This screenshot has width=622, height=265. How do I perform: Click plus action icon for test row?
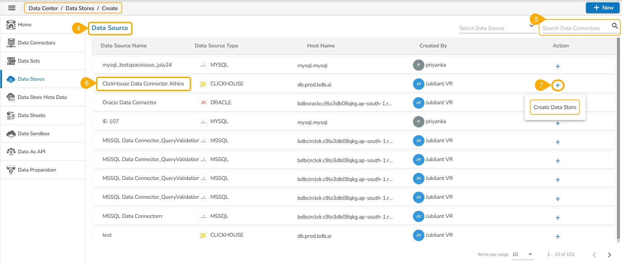(x=558, y=237)
